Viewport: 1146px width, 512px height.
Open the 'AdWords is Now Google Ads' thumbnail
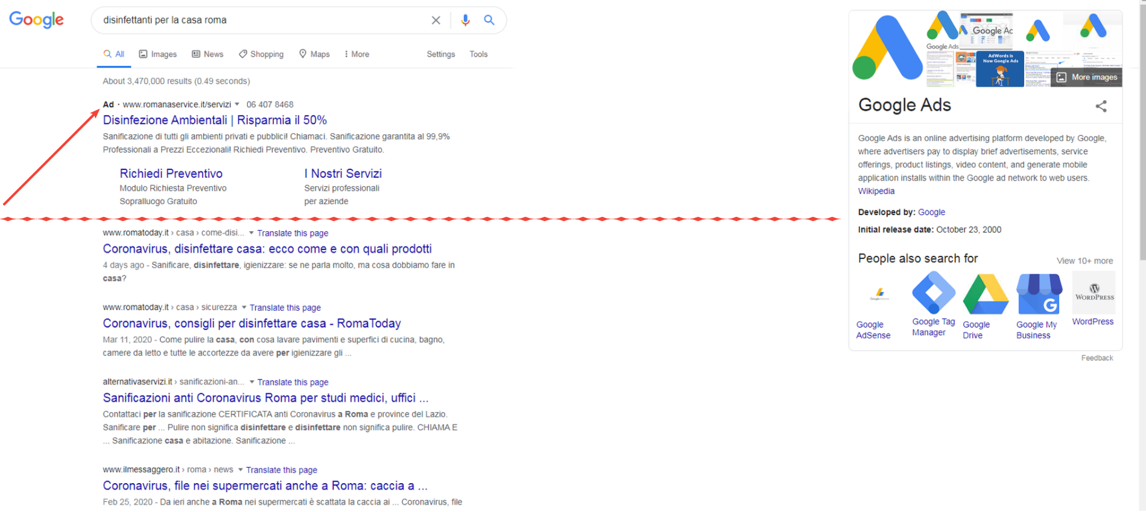tap(1000, 69)
